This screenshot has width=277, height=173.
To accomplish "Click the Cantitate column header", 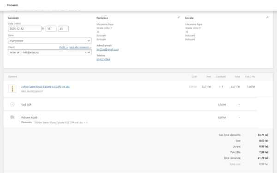I will 221,77.
